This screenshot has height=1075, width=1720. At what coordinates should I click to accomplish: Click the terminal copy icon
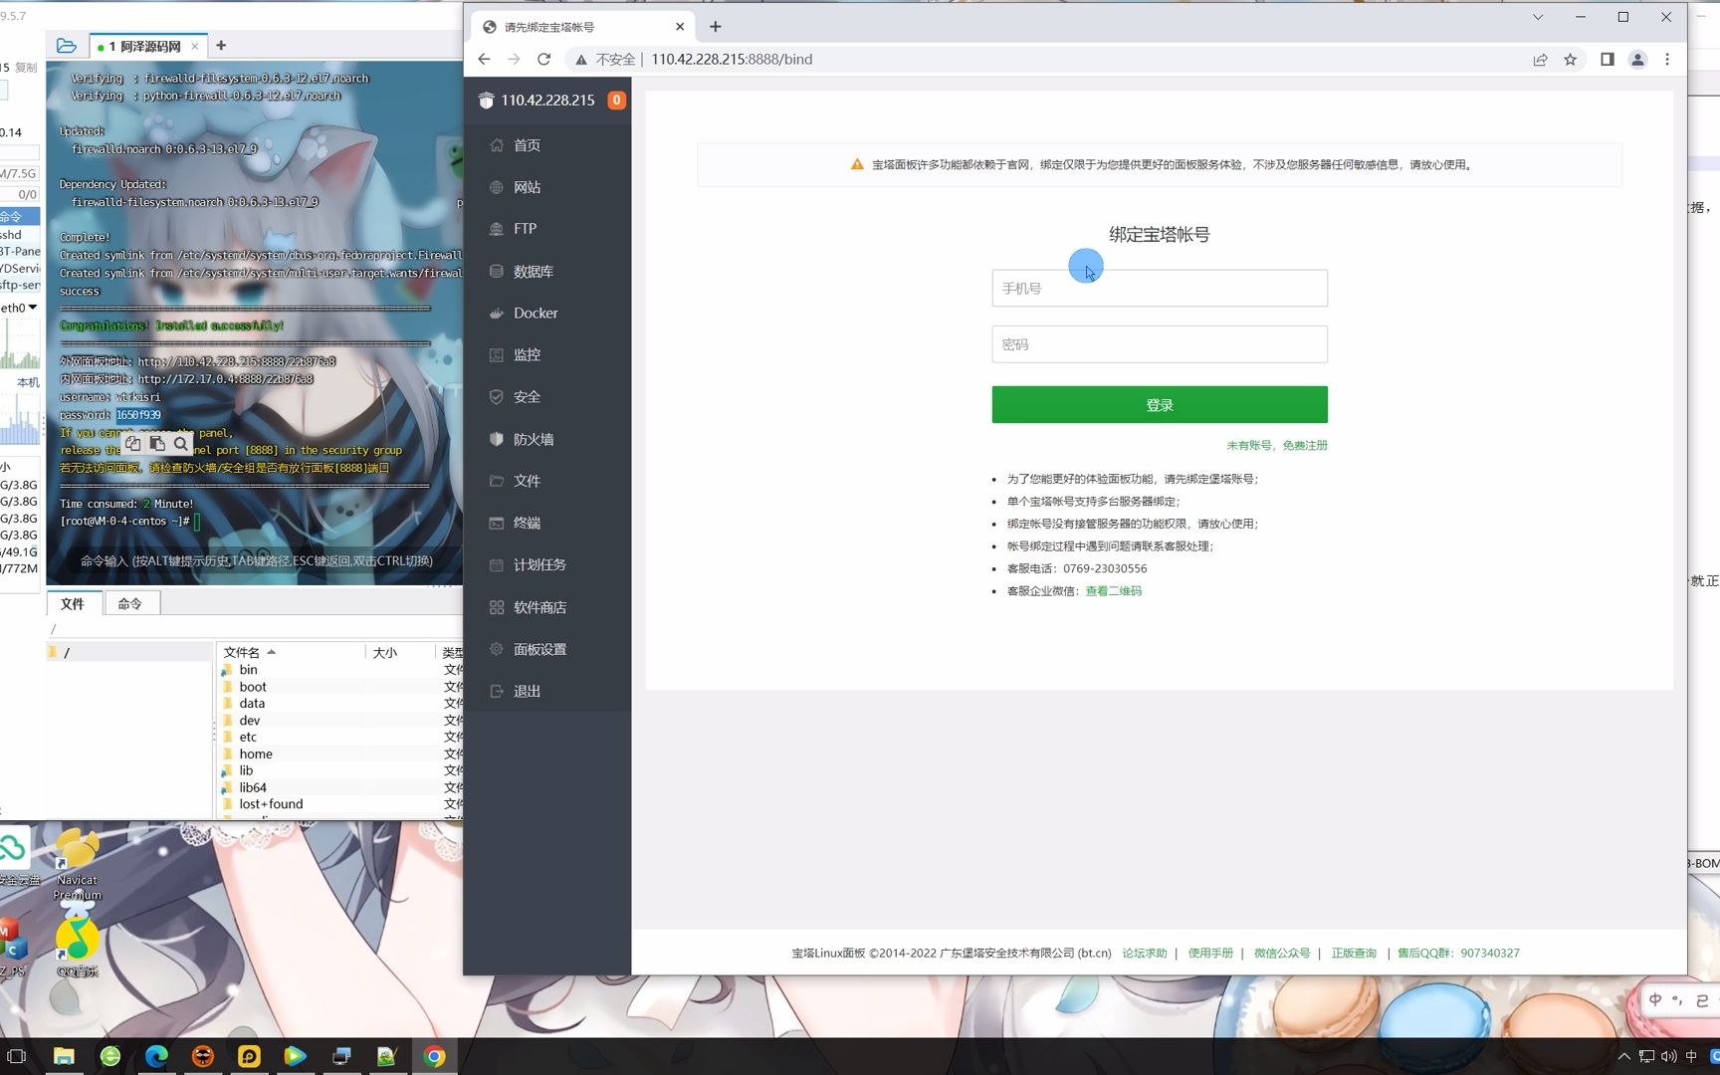[x=132, y=444]
